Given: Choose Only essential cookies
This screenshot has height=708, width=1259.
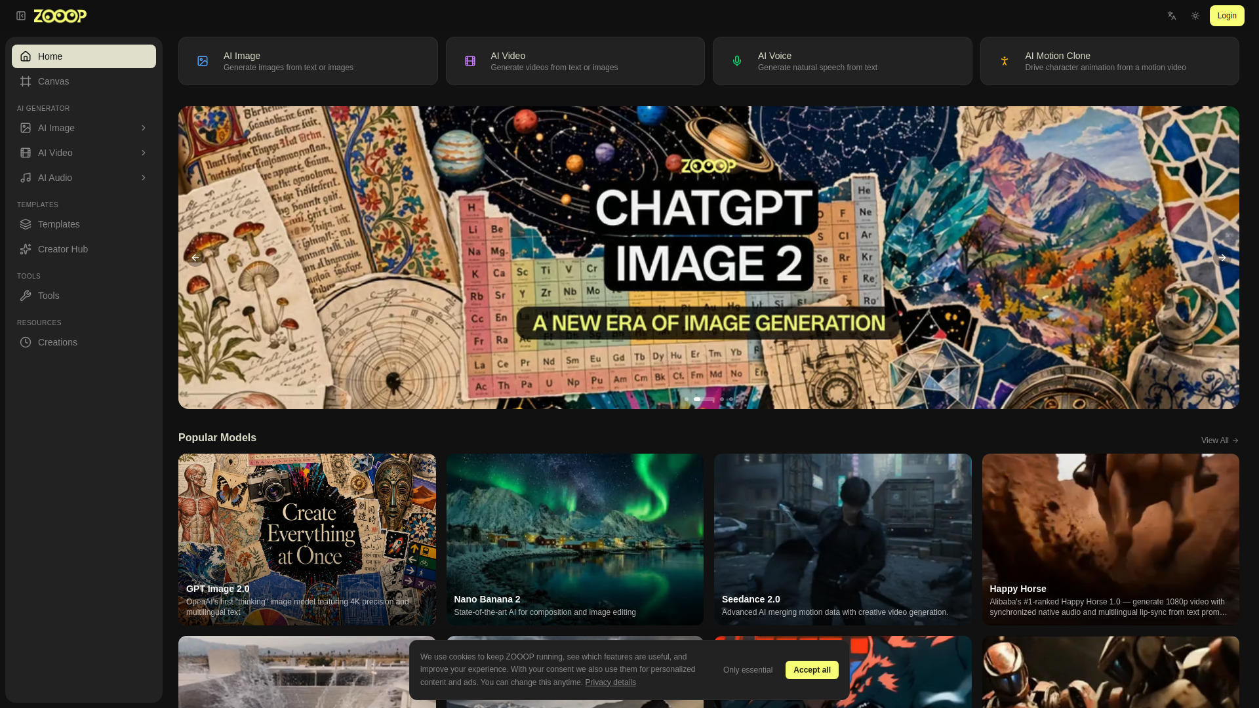Looking at the screenshot, I should 748,670.
